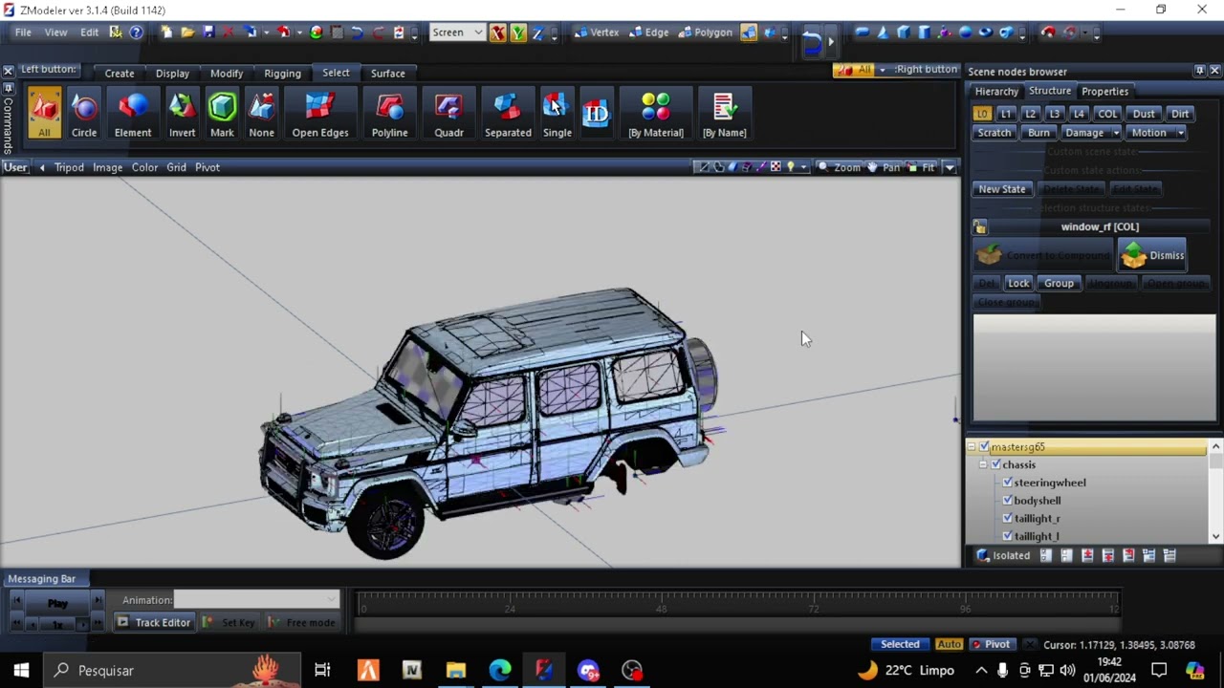The image size is (1224, 688).
Task: Open the Damage state dropdown arrow
Action: pyautogui.click(x=1116, y=133)
